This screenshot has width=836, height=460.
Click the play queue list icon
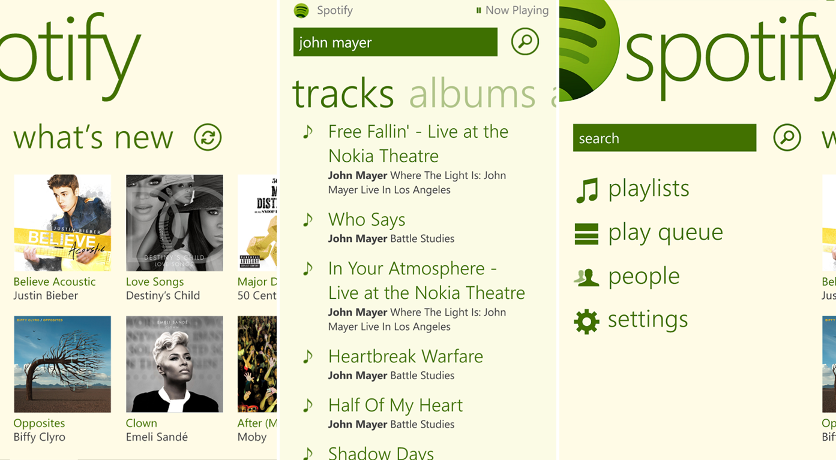(586, 234)
